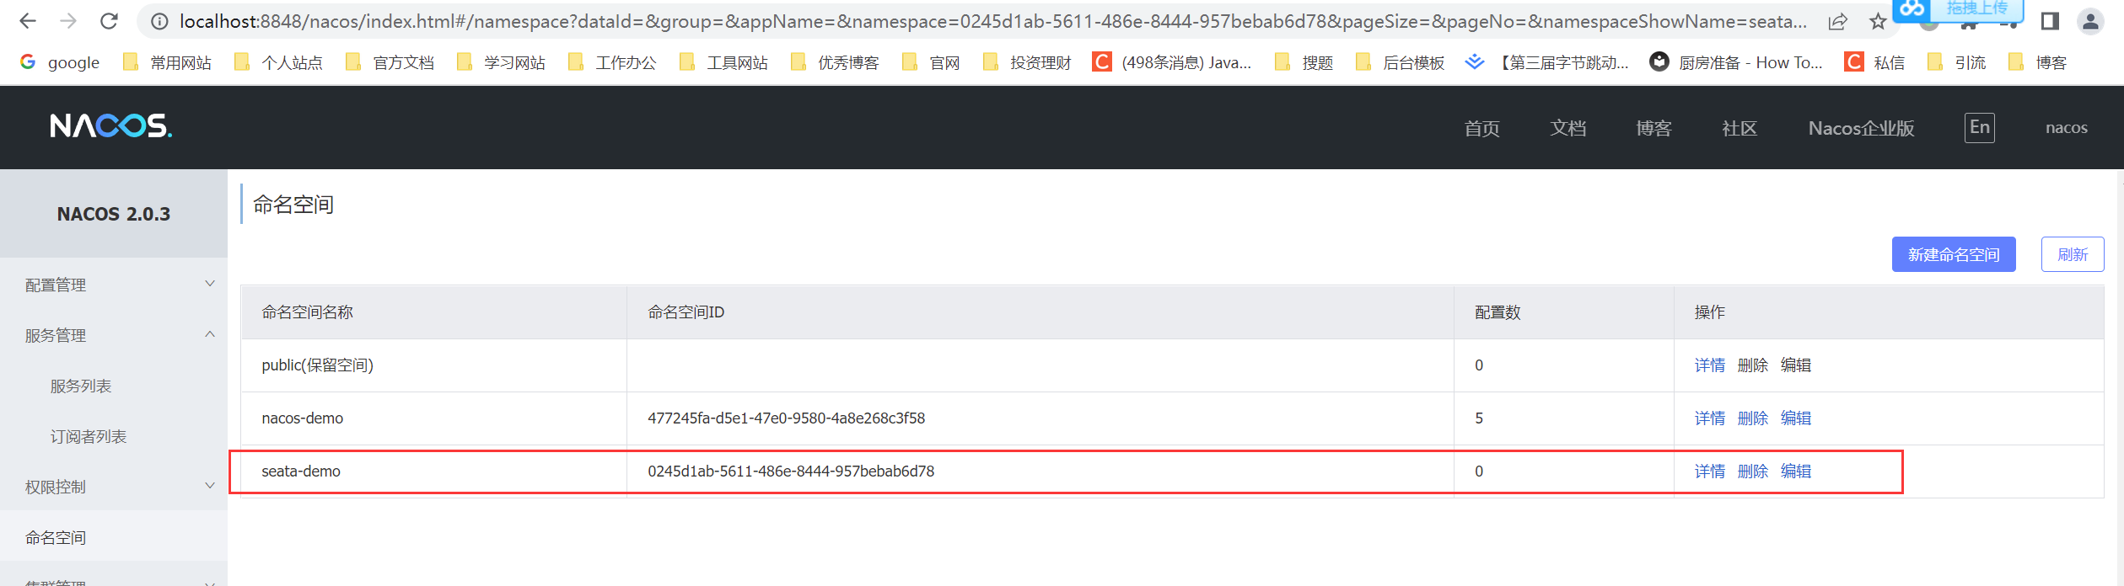Edit the seata-demo namespace
2124x586 pixels.
pos(1795,471)
